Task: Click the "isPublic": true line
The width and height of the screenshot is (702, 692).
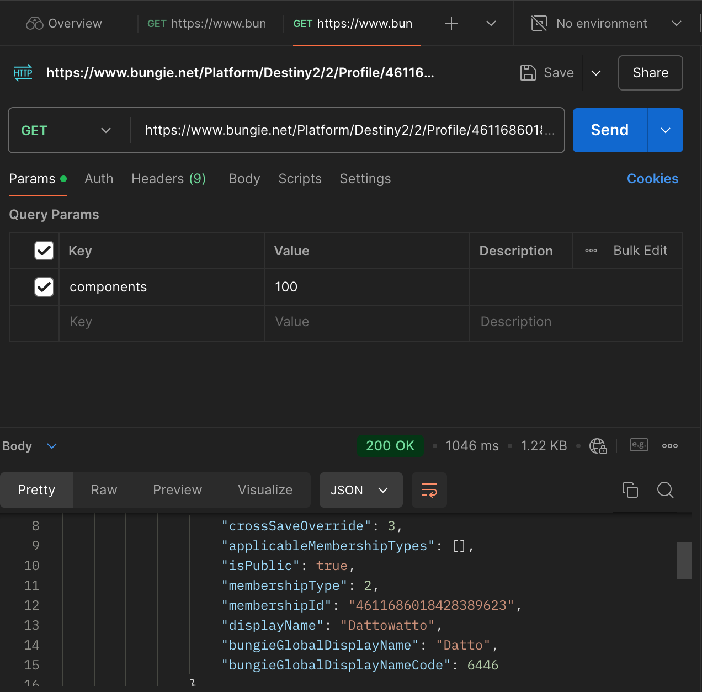Action: [288, 566]
